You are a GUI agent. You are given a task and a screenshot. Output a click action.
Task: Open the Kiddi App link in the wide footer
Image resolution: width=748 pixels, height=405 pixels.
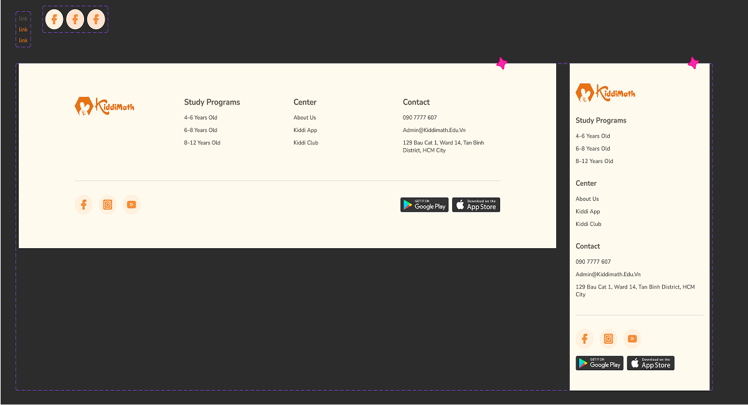pos(305,130)
